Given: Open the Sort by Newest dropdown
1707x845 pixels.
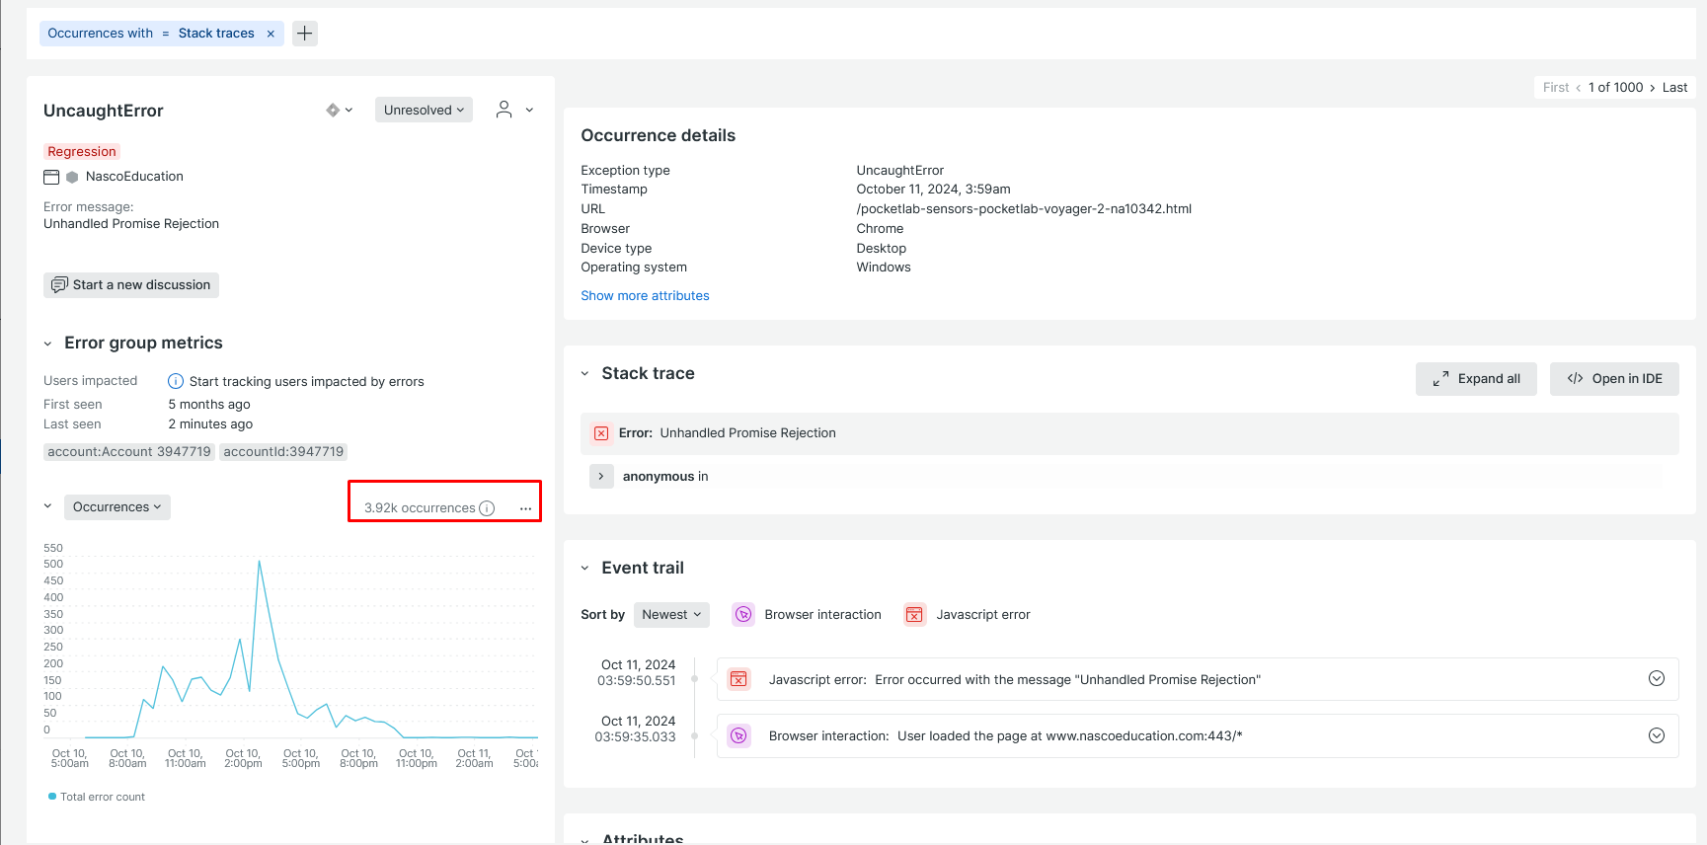Looking at the screenshot, I should (671, 615).
